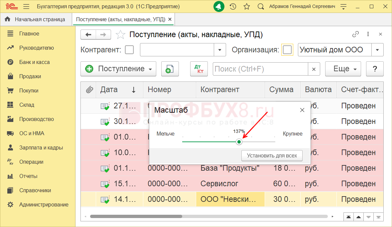Open favorites star in title bar
The height and width of the screenshot is (227, 392).
click(x=247, y=7)
